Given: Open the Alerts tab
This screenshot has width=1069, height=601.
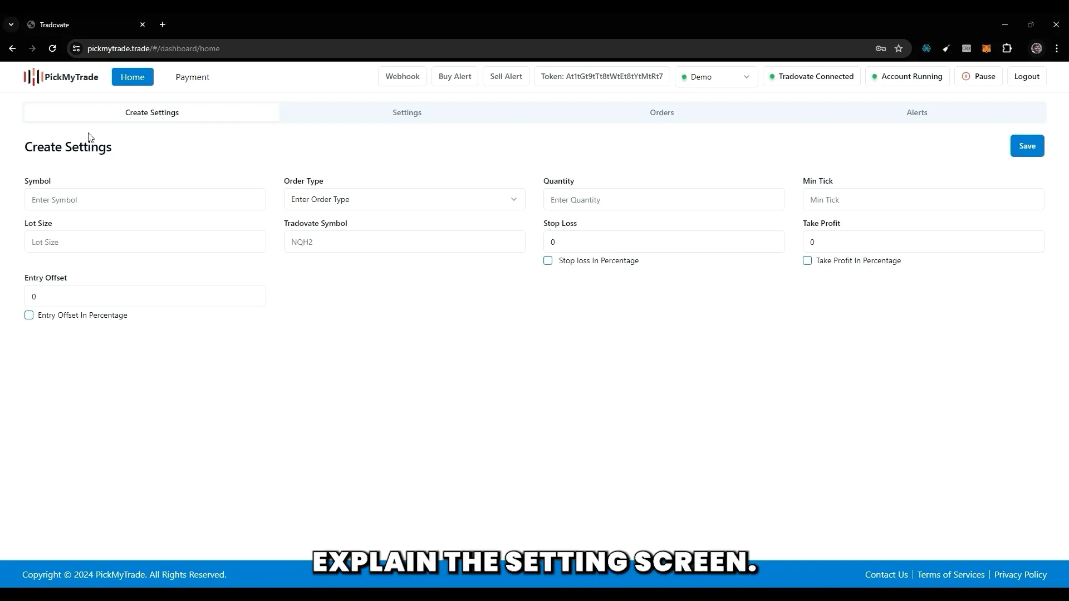Looking at the screenshot, I should tap(917, 112).
